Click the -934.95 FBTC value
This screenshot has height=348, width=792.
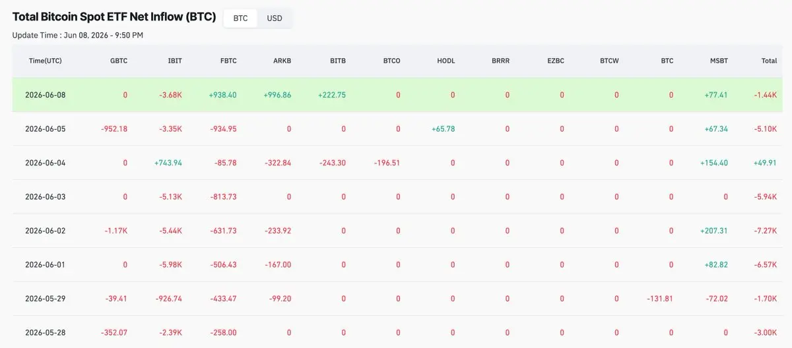click(x=224, y=129)
